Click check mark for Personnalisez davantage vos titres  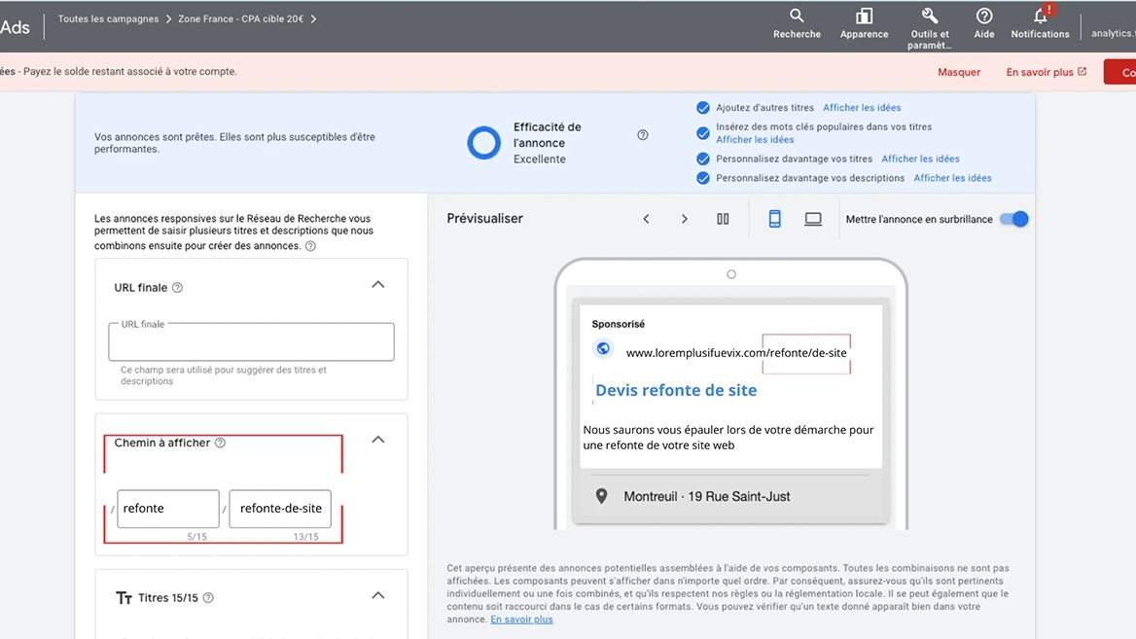[x=703, y=159]
